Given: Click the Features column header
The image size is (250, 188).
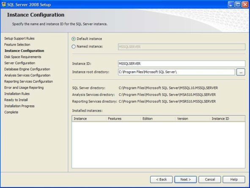Looking at the screenshot, I should pos(124,119).
